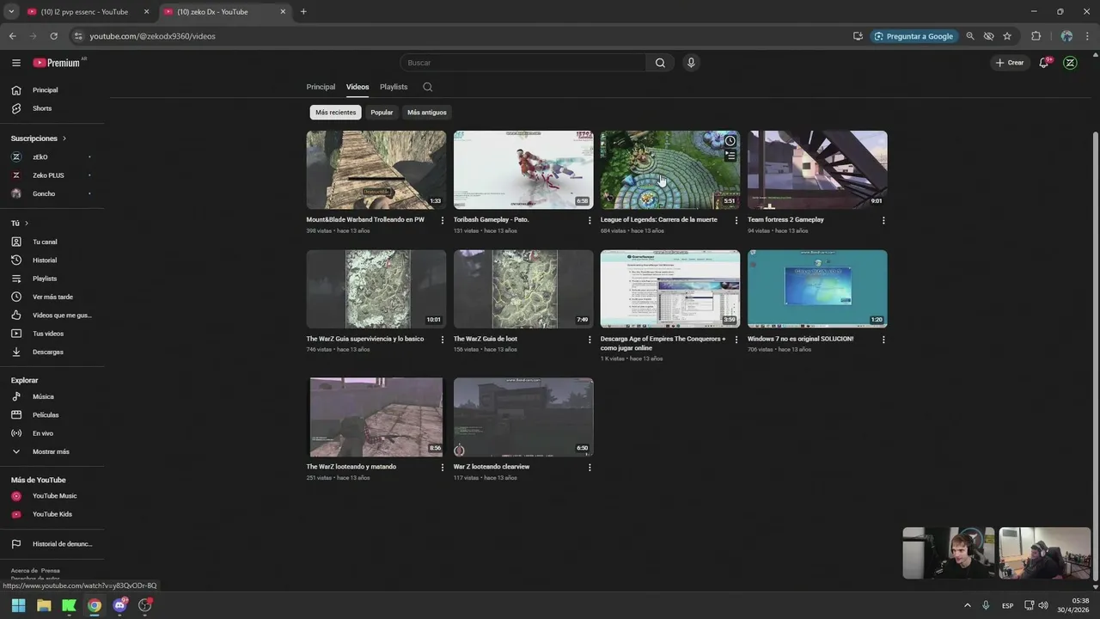Search within channel using magnifier icon
1100x619 pixels.
coord(427,87)
